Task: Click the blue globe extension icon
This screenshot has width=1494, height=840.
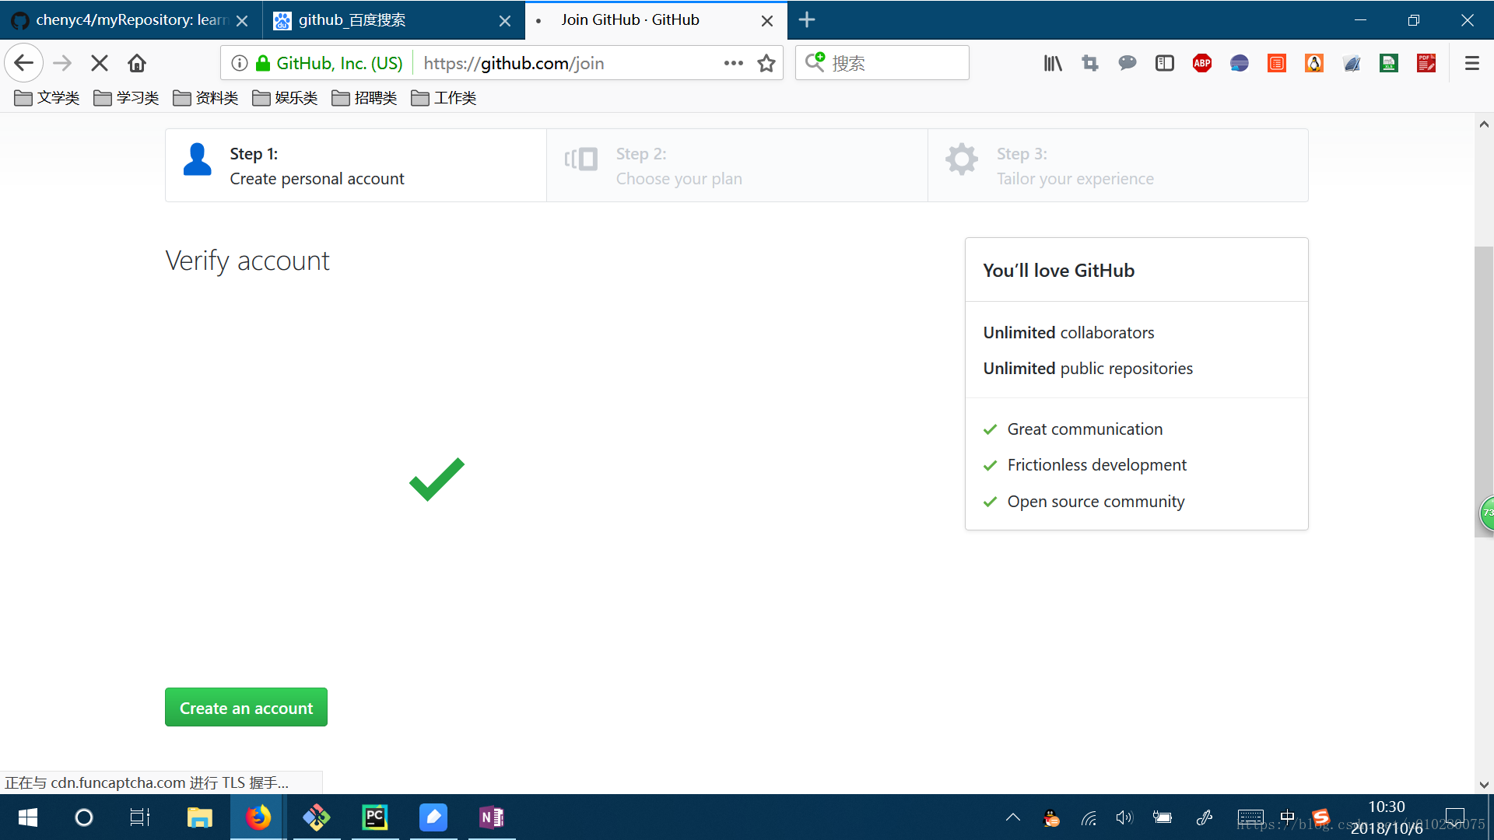Action: pyautogui.click(x=1240, y=63)
